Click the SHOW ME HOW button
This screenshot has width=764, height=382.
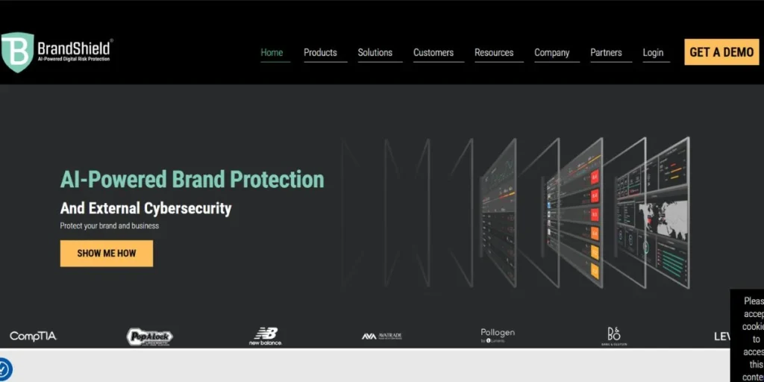coord(107,254)
